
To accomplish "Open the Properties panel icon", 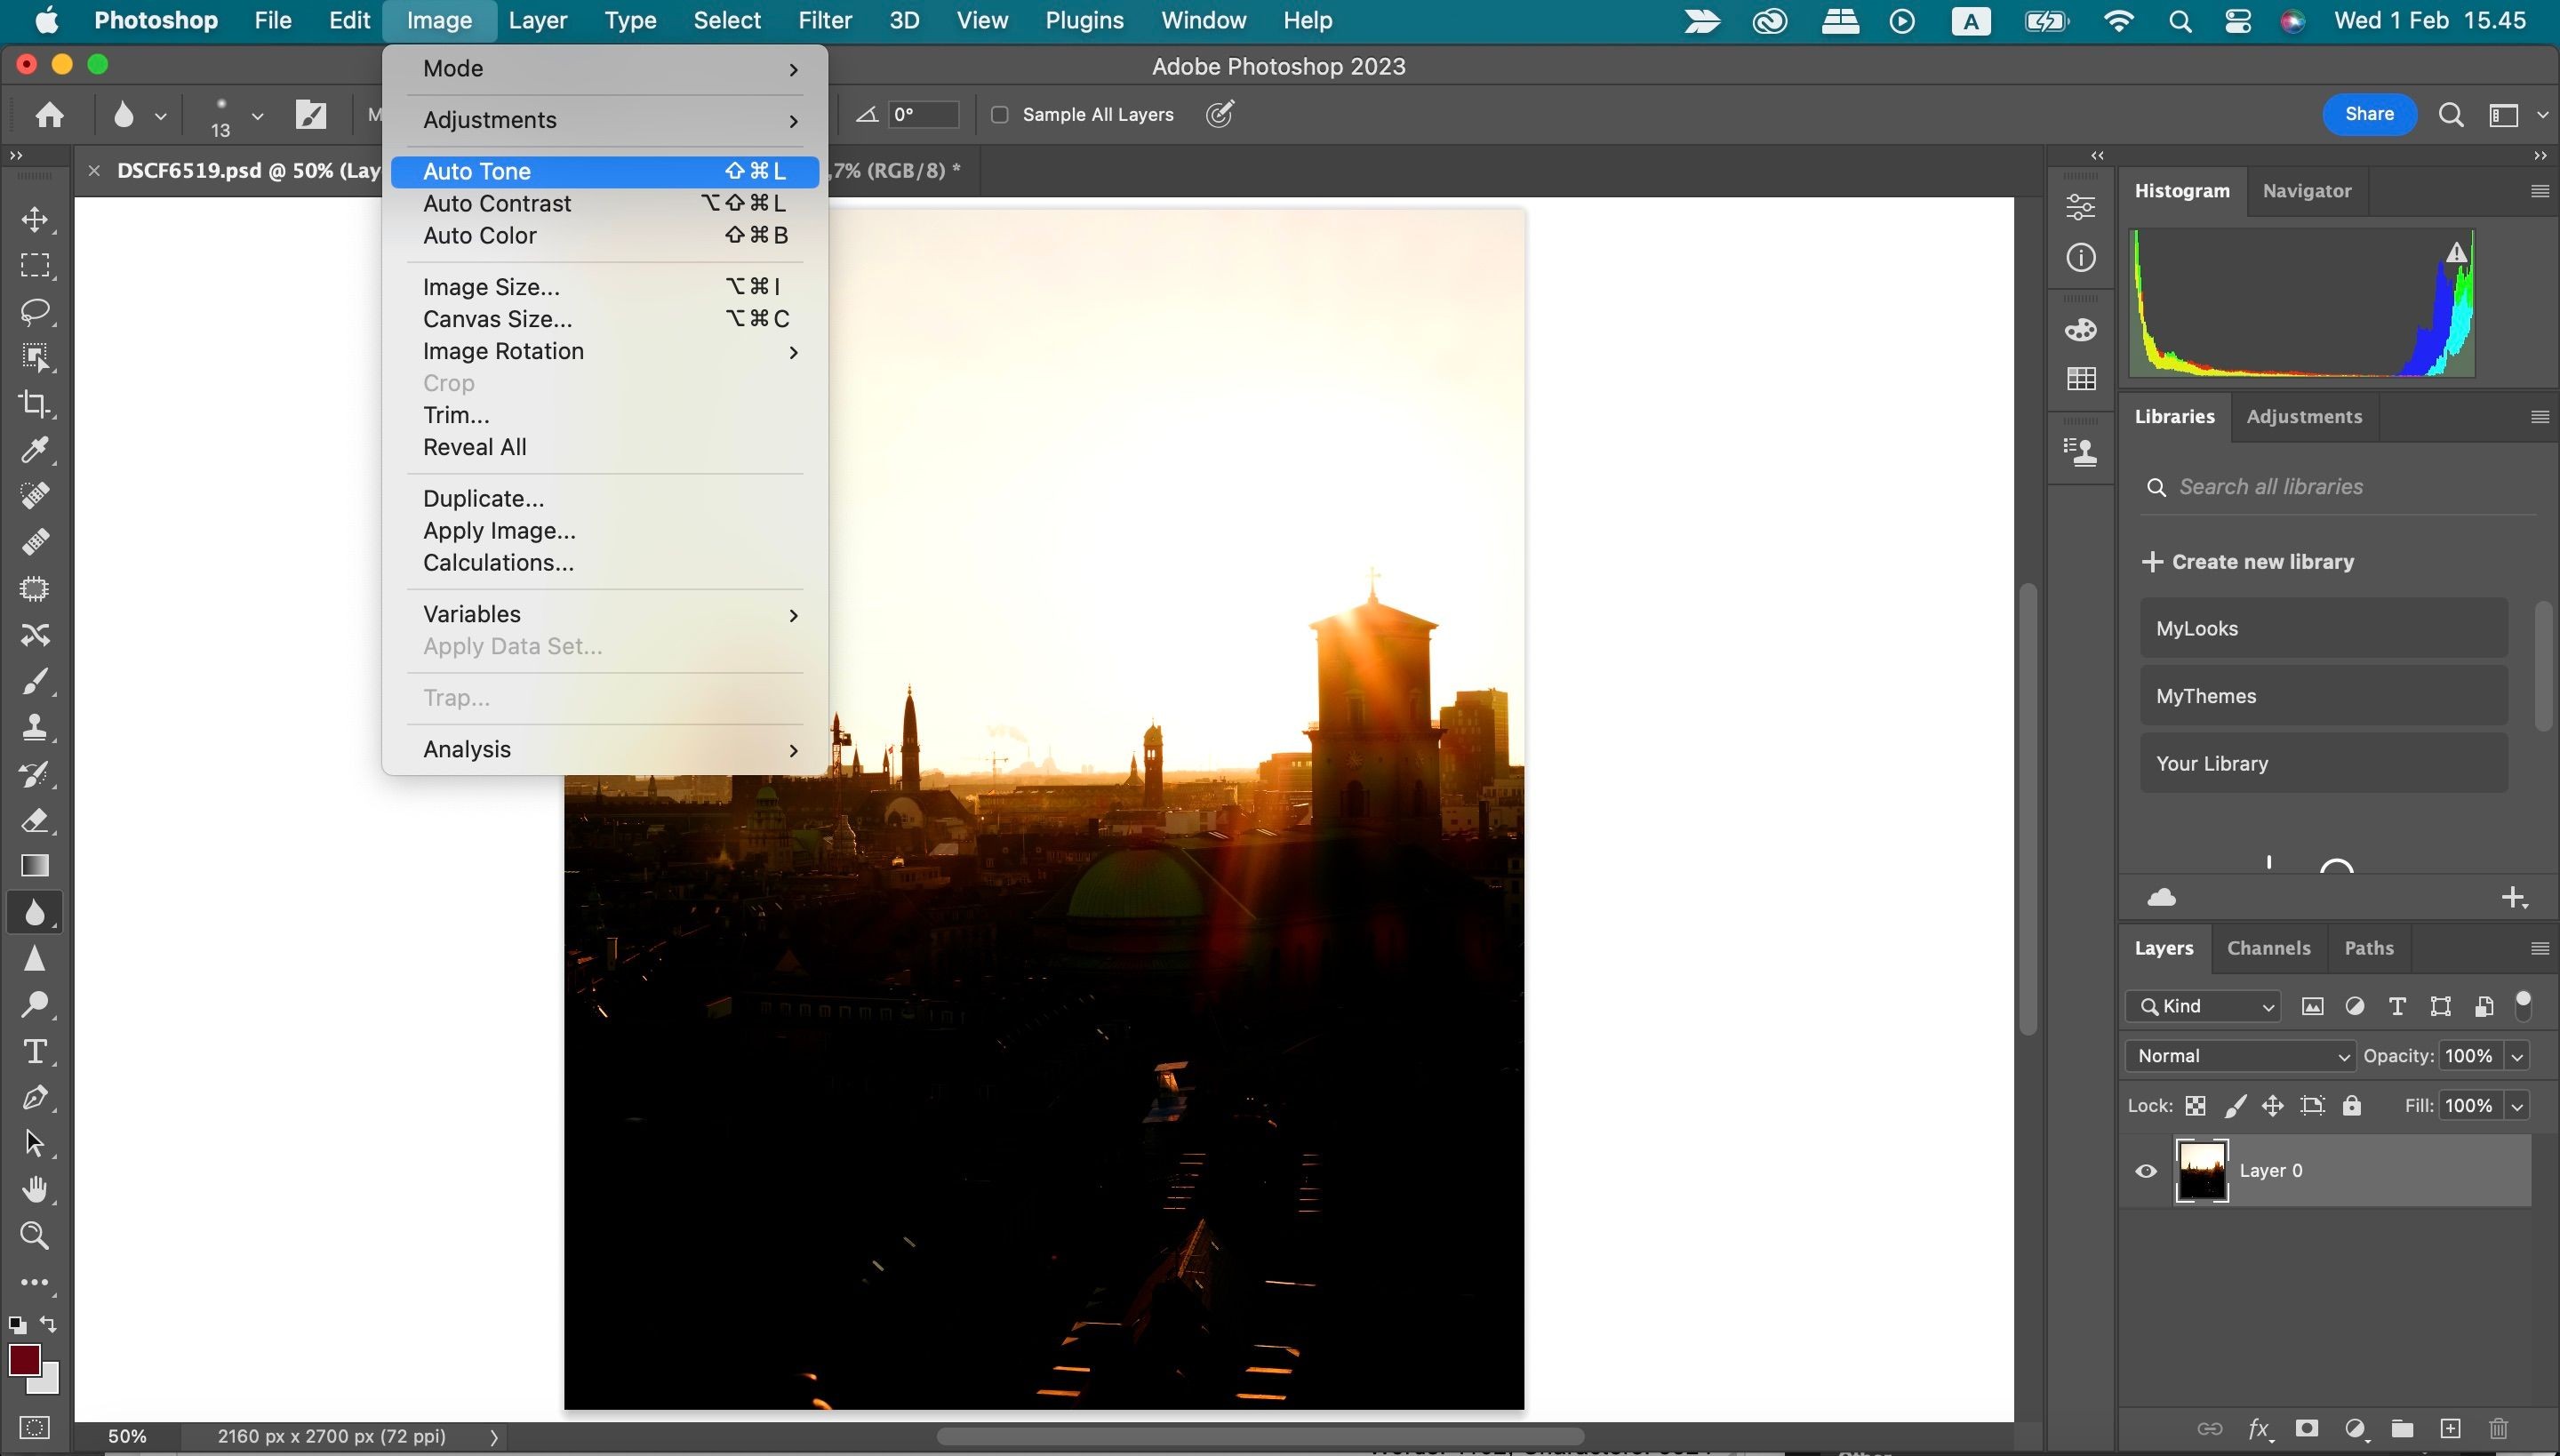I will (2081, 207).
